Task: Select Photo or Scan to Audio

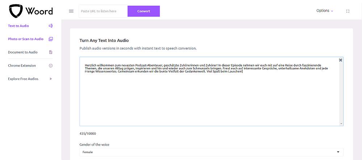Action: (x=25, y=39)
